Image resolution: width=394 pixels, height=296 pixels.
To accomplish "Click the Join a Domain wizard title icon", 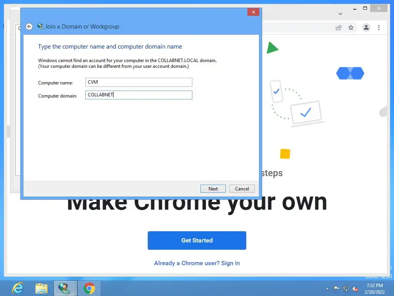I will coord(40,26).
